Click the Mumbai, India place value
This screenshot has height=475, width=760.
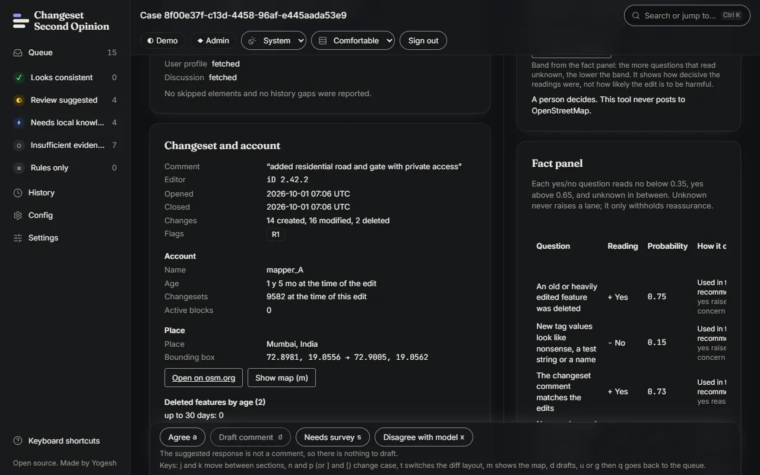point(292,344)
